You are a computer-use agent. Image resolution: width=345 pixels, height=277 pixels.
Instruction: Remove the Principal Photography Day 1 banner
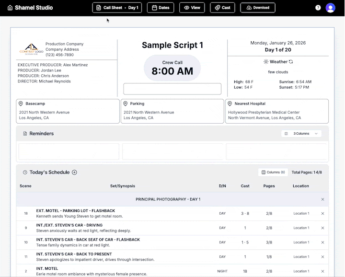pyautogui.click(x=322, y=199)
